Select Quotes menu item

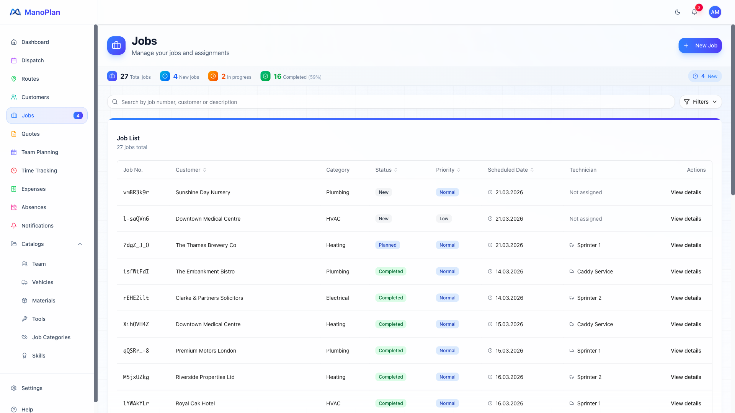point(30,134)
